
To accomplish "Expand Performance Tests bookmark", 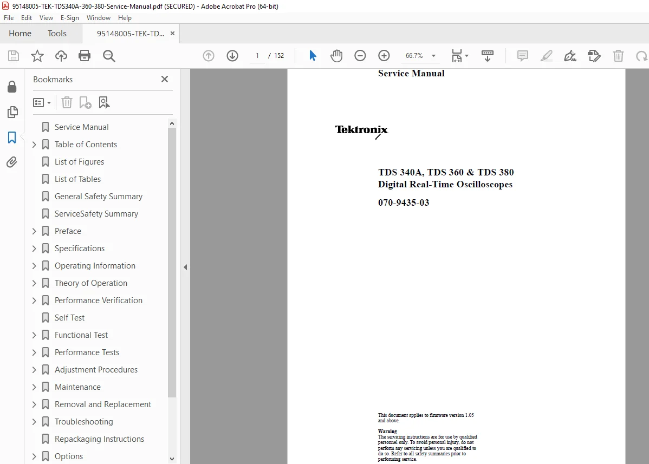I will (34, 352).
